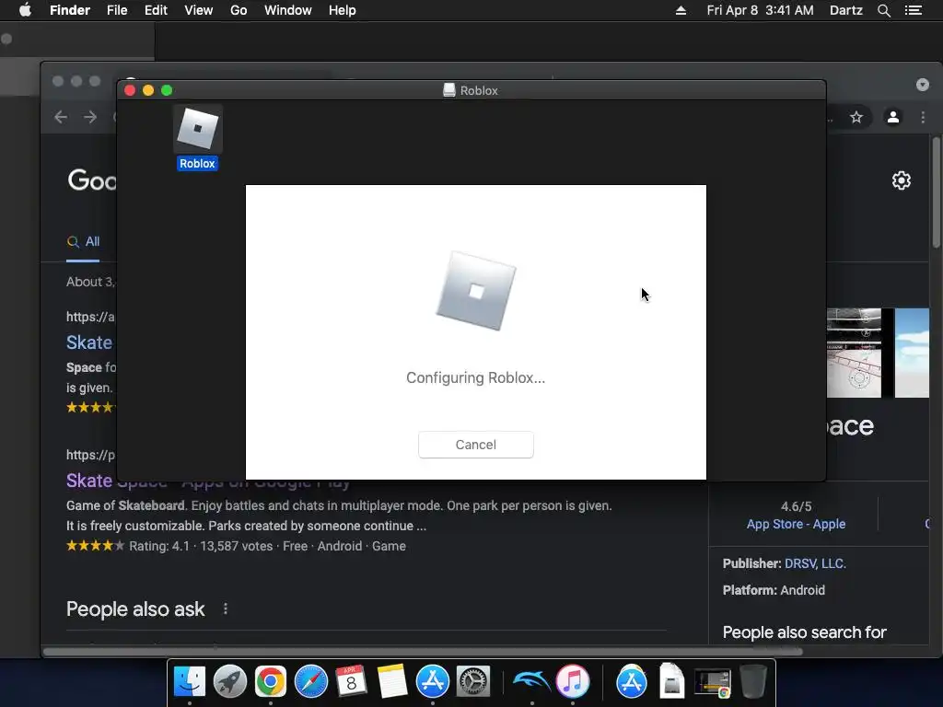Open Chrome window thumbnail in Dock

tap(713, 683)
